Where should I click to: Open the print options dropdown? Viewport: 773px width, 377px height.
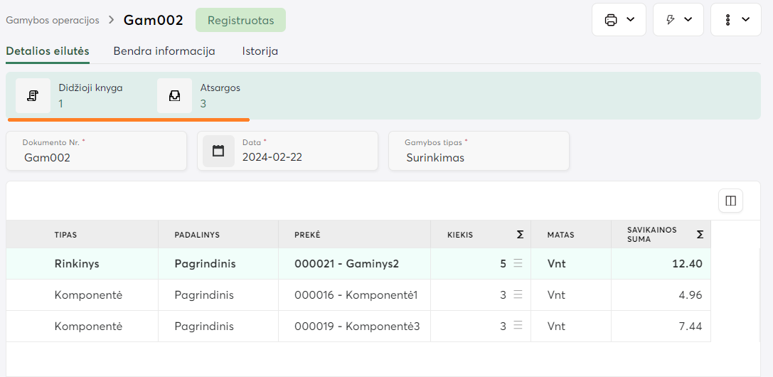coord(619,20)
